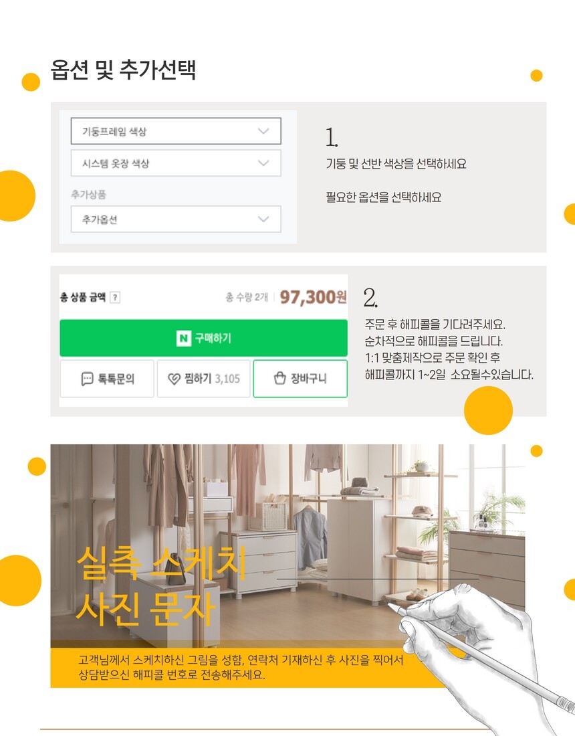Expand the 시스템 옷장 색상 dropdown
The height and width of the screenshot is (736, 575).
176,163
